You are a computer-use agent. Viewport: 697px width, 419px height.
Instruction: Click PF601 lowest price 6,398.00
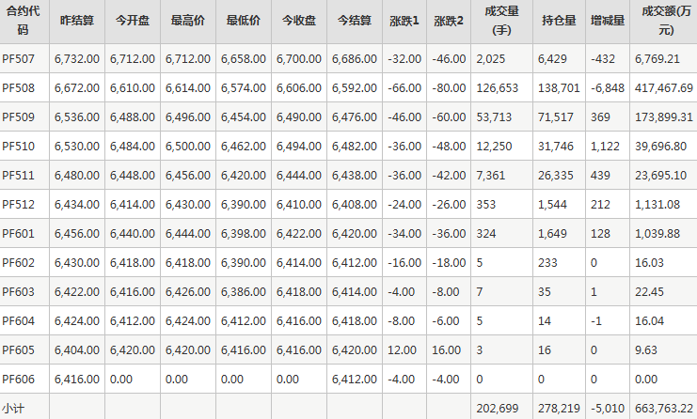click(x=244, y=234)
